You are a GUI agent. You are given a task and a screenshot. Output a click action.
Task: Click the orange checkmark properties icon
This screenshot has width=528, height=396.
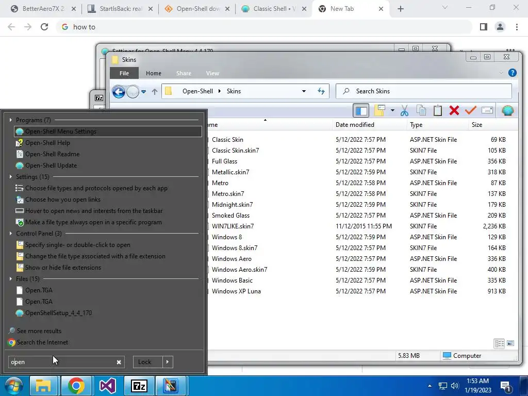(x=470, y=110)
